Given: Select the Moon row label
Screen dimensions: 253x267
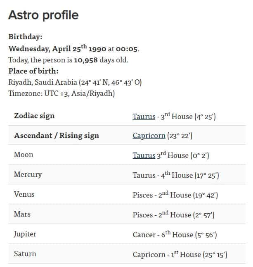Looking at the screenshot, I should [24, 155].
